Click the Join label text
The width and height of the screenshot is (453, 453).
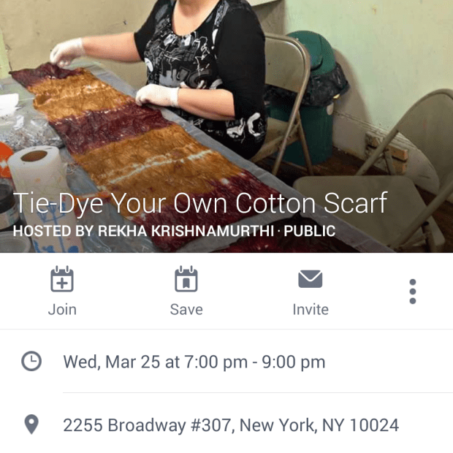click(x=62, y=310)
